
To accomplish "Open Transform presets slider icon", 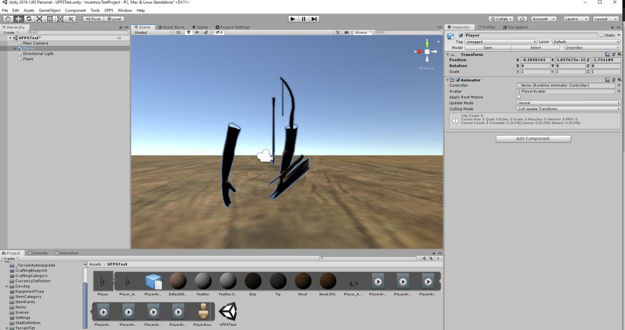I will (614, 54).
